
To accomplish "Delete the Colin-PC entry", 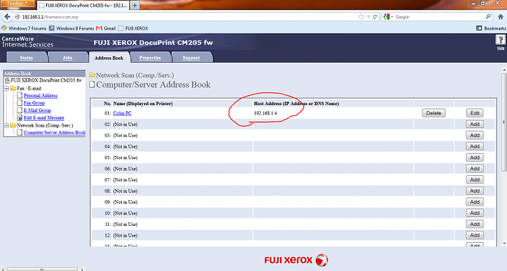I will pos(433,113).
